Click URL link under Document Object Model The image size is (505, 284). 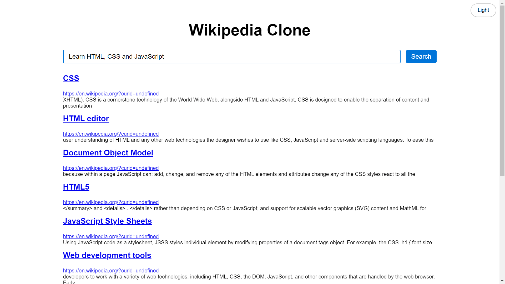point(111,168)
